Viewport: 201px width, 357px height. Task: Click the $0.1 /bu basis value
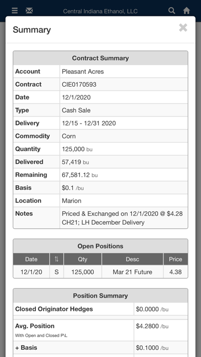tap(73, 188)
